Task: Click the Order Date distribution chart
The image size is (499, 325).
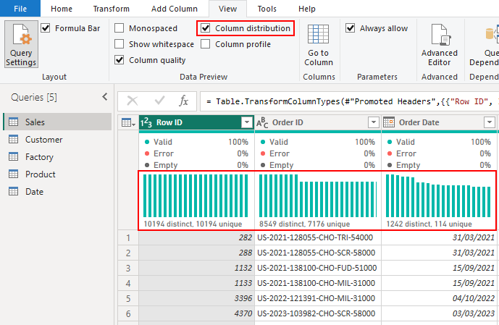Action: click(438, 196)
